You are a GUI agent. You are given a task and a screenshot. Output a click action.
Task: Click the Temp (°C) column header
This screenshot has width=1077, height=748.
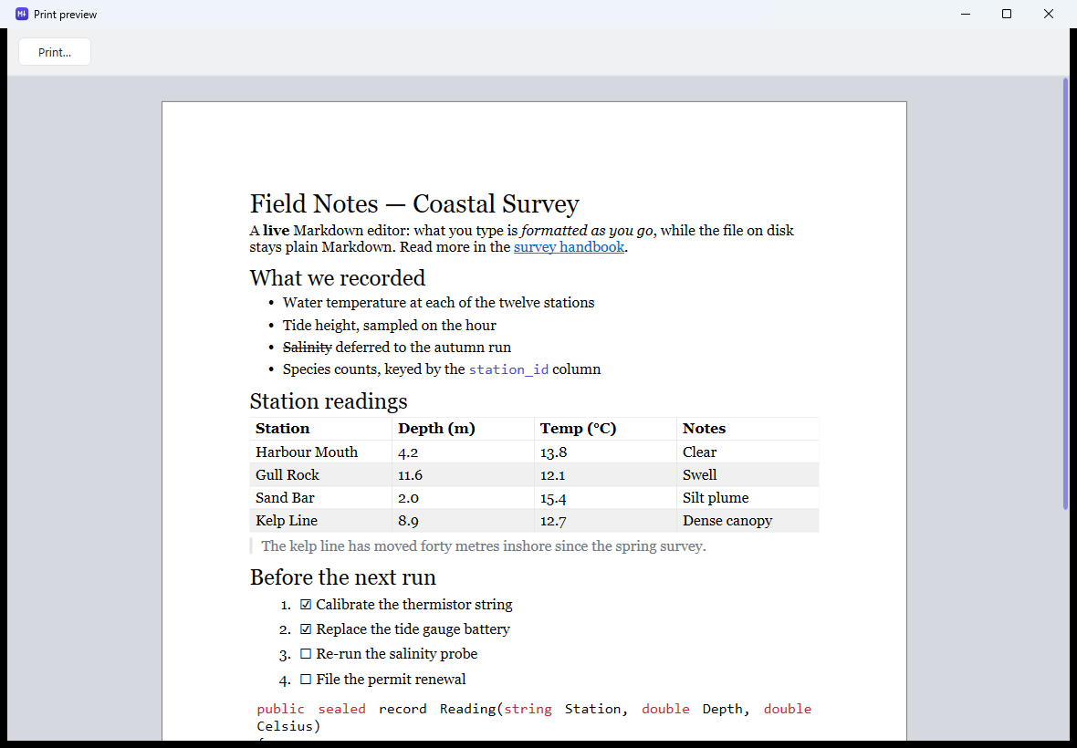click(605, 428)
